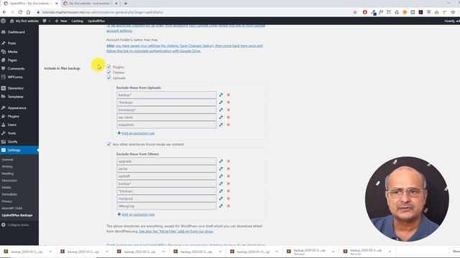Bookmark this page with the star icon
This screenshot has height=258, width=460.
355,12
